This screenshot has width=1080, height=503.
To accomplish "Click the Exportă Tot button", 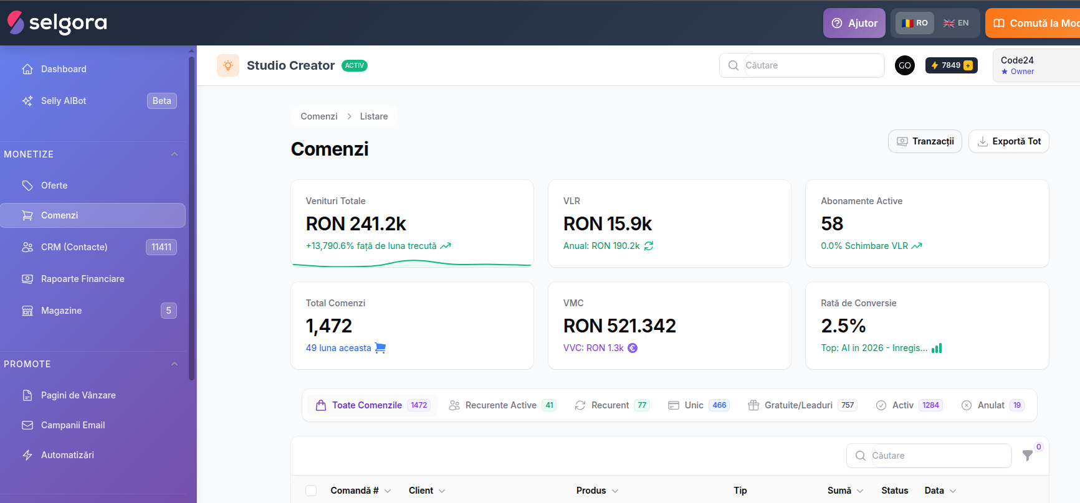I will click(x=1009, y=141).
